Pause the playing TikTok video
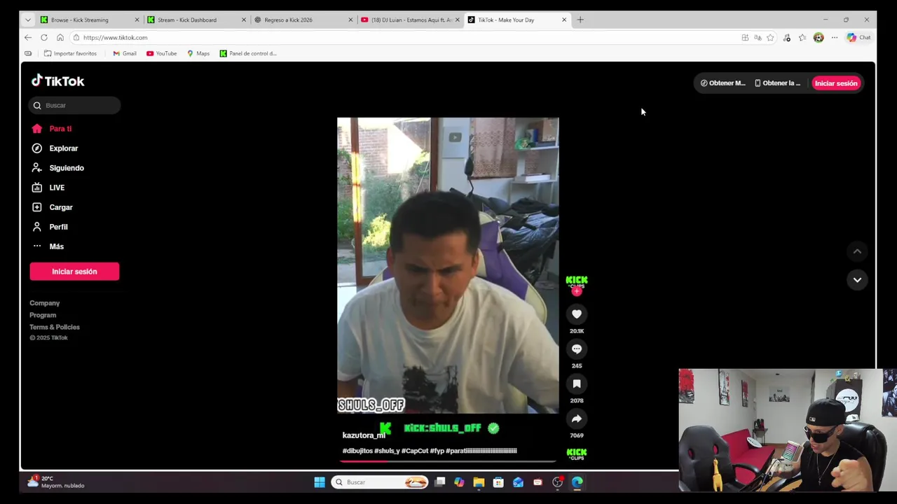This screenshot has width=897, height=504. (x=448, y=266)
